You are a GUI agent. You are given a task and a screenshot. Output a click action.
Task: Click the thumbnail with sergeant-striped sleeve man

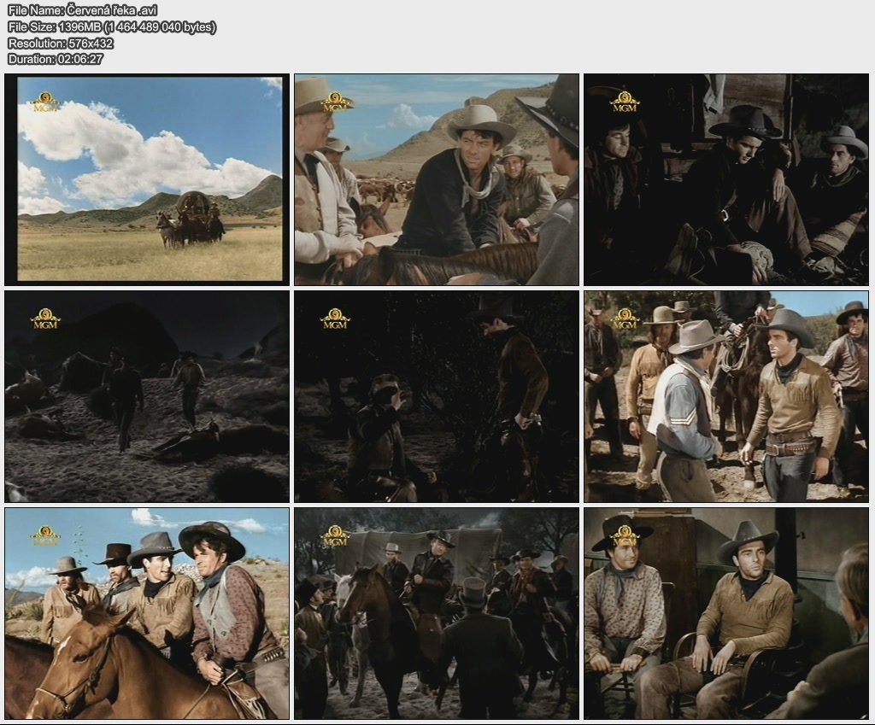pyautogui.click(x=726, y=396)
